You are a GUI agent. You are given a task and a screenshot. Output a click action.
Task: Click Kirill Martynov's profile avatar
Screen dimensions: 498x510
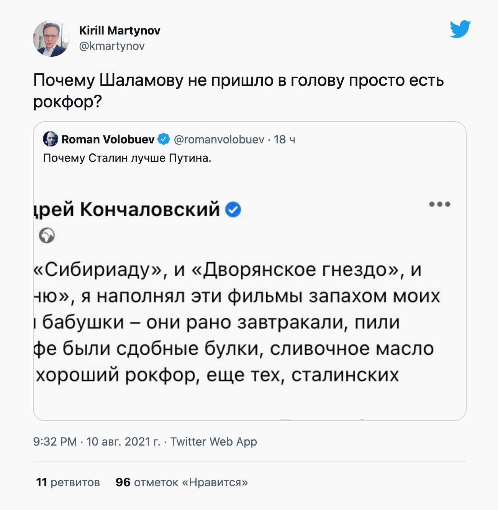(x=51, y=39)
